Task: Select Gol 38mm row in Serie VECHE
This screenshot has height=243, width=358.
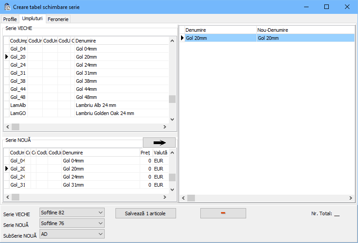Action: tap(86, 81)
